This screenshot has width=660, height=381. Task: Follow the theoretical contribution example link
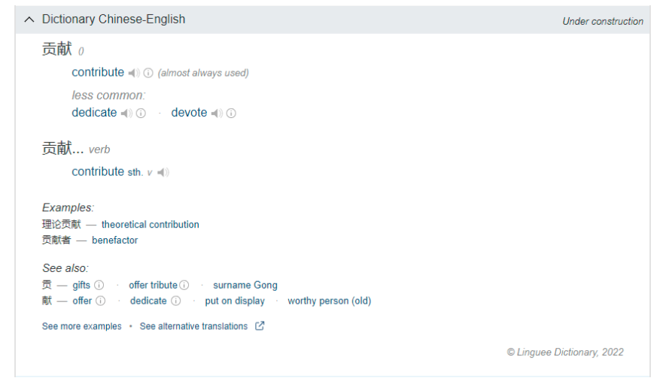tap(151, 225)
